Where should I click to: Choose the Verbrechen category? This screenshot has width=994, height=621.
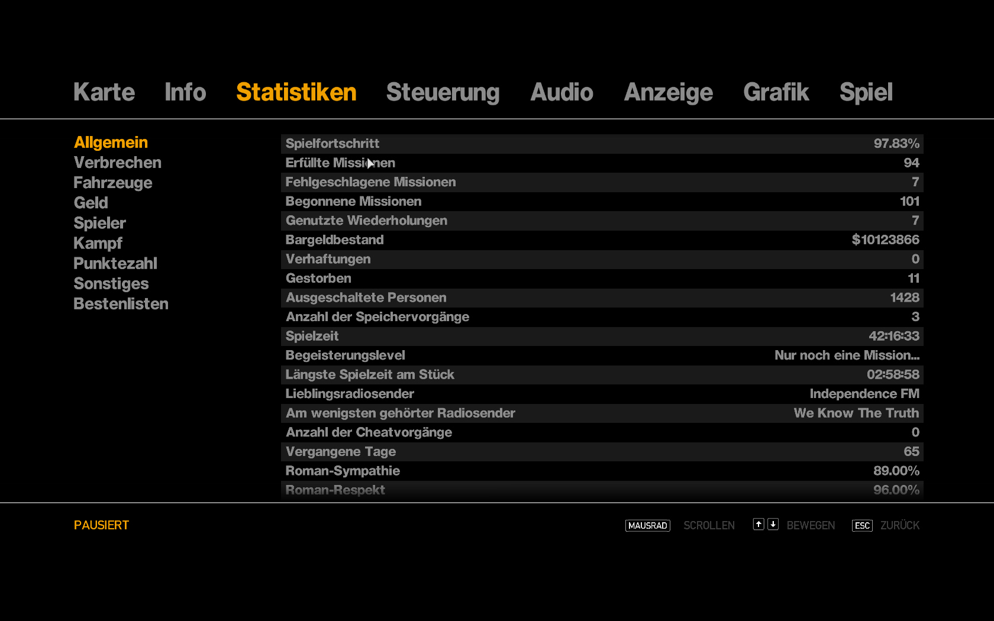(x=117, y=163)
